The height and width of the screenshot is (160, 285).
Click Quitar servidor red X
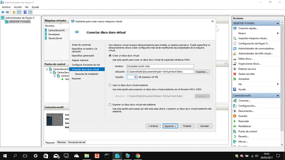pos(234,74)
